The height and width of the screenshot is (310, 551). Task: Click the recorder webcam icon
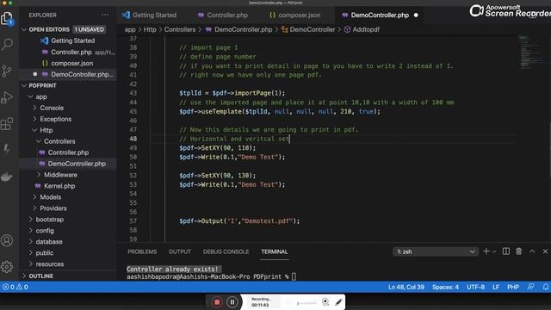point(325,302)
